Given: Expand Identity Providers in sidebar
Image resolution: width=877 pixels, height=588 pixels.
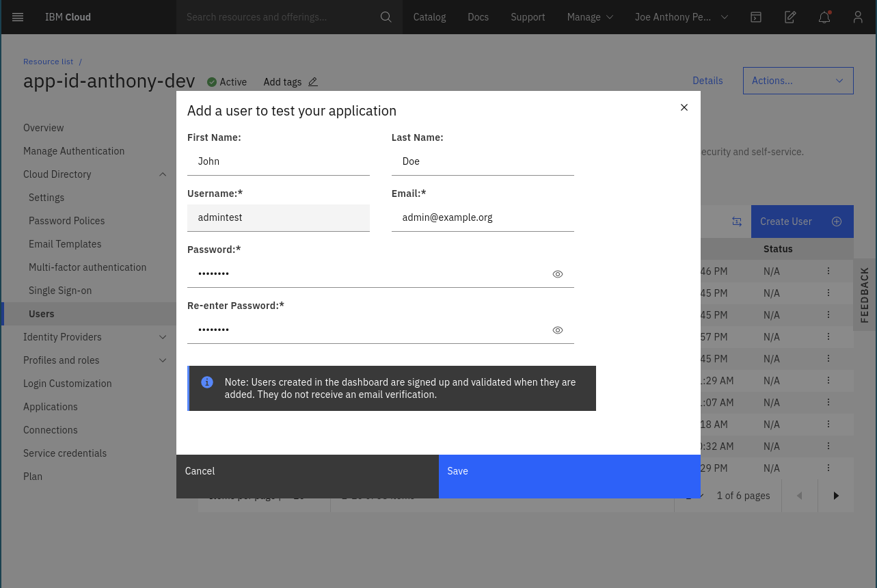Looking at the screenshot, I should pos(163,337).
